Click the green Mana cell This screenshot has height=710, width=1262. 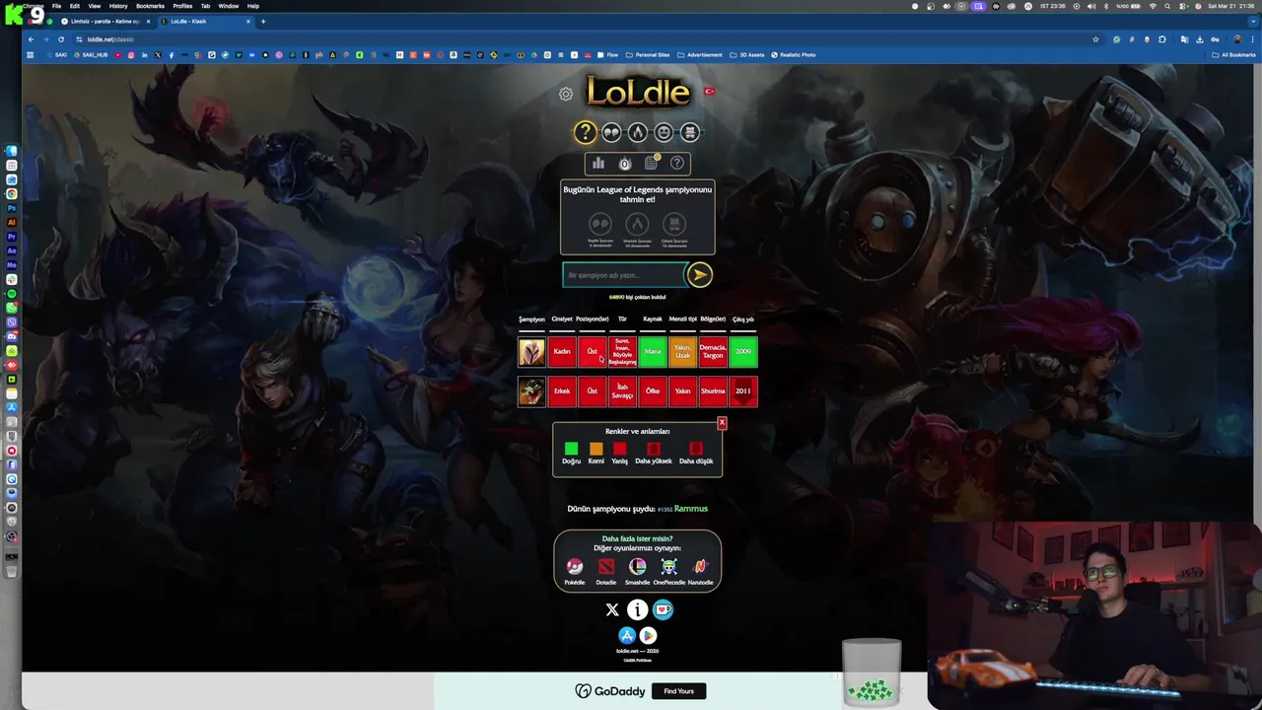653,352
